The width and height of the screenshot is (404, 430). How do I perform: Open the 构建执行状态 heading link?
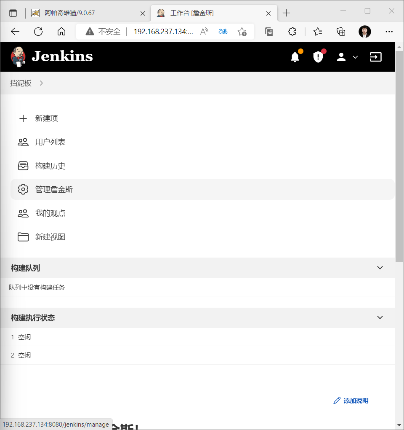[x=33, y=317]
